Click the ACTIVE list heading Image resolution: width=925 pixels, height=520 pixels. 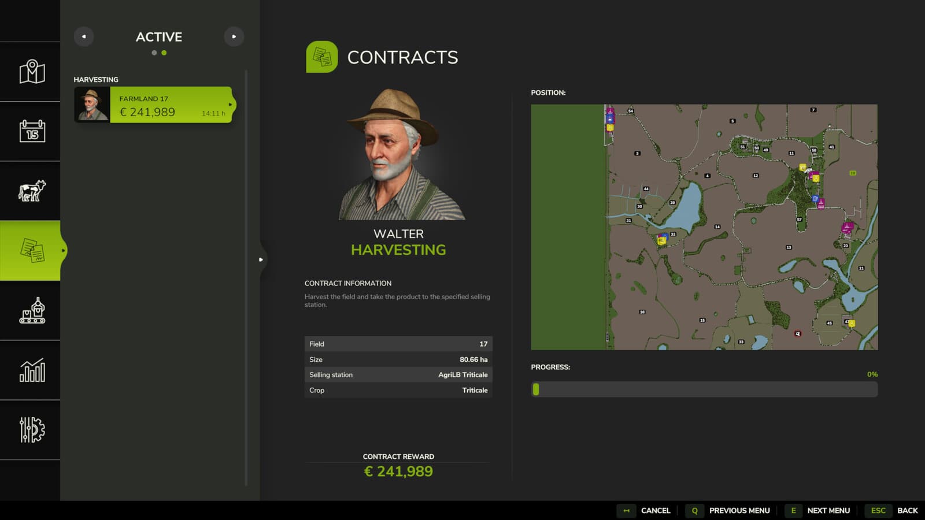[x=159, y=37]
